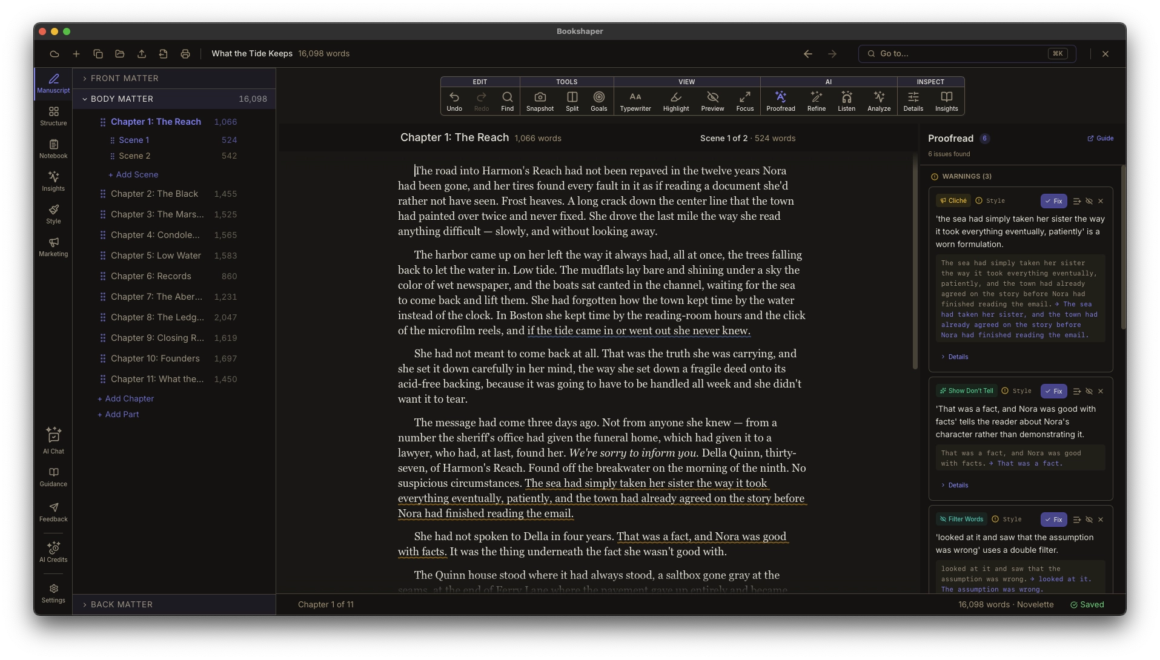Screen dimensions: 1160x660
Task: Open Settings in the sidebar
Action: [x=53, y=593]
